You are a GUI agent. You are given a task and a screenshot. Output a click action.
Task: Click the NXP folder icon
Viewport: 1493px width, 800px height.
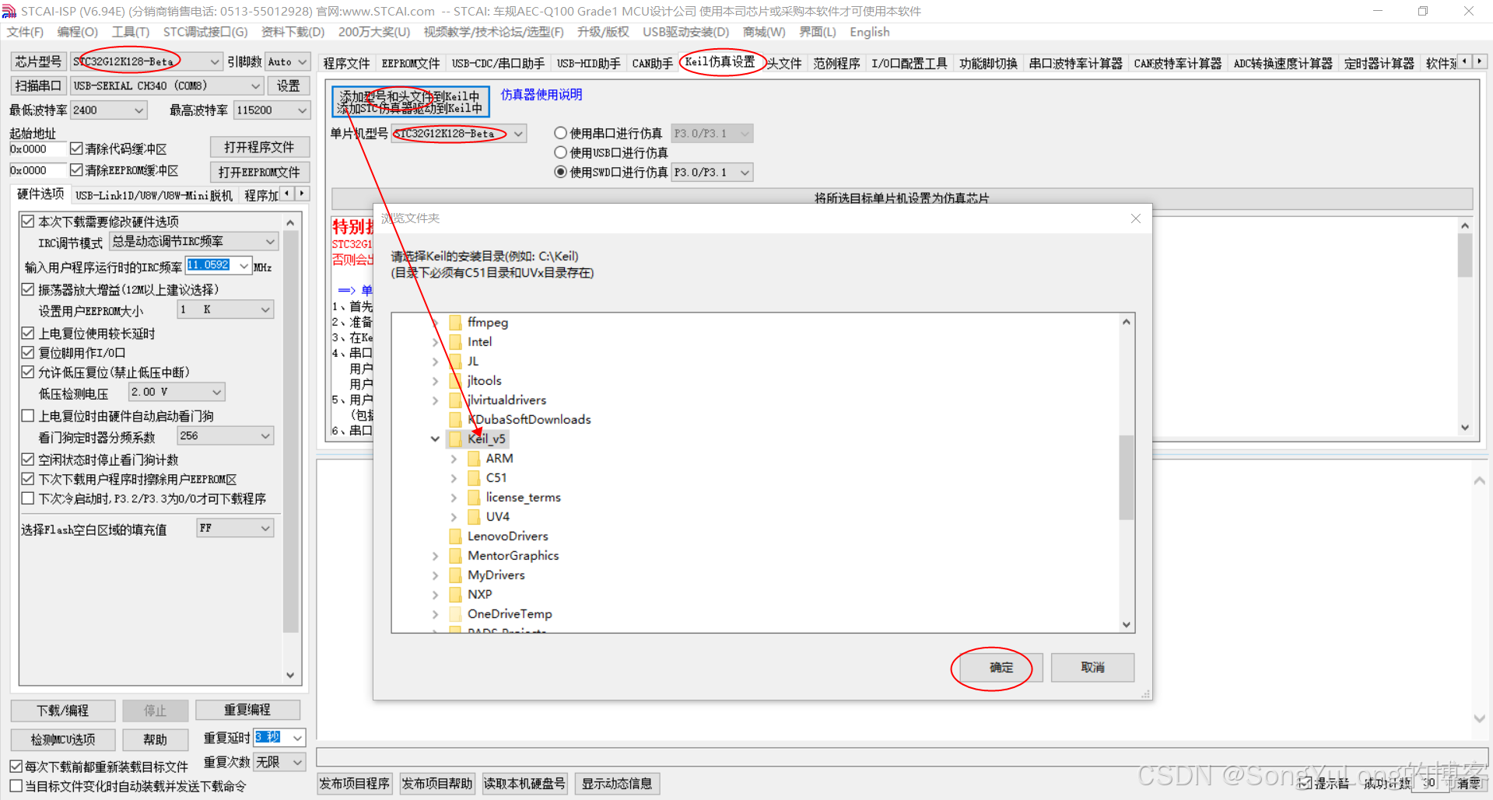coord(456,595)
